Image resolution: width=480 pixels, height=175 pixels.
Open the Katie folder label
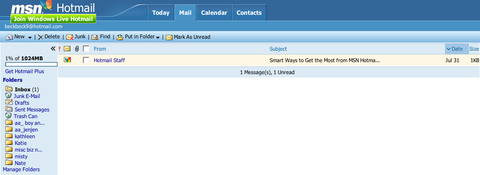[21, 143]
